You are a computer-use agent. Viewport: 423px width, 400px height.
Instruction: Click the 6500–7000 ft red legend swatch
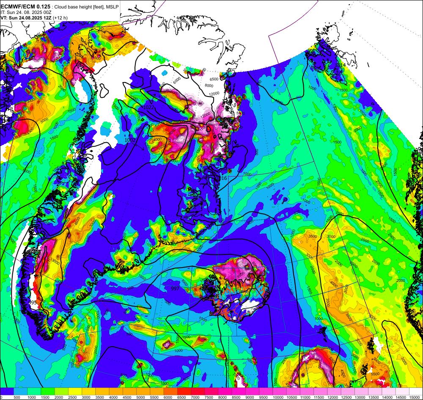pyautogui.click(x=184, y=392)
